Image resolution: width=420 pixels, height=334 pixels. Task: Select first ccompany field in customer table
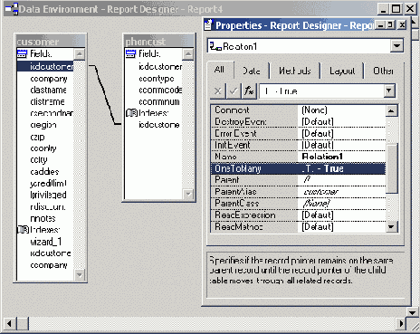click(49, 79)
